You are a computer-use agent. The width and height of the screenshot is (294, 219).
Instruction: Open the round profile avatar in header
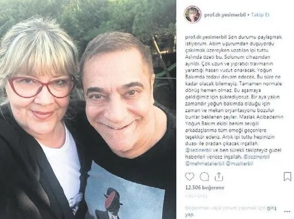pyautogui.click(x=192, y=14)
